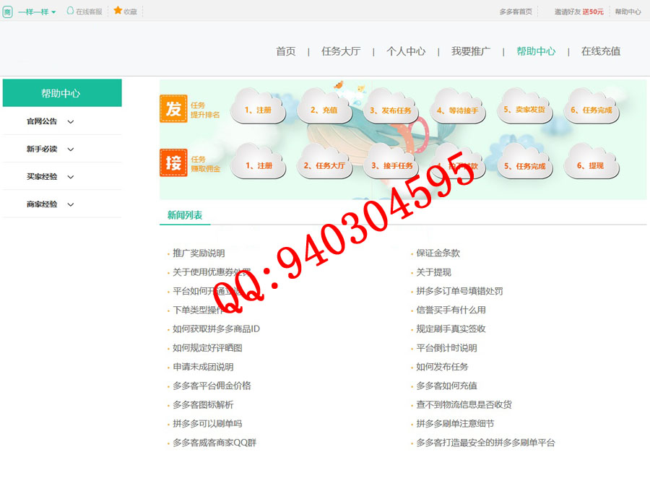Click the 2、任务大厅 cloud step
Screen dimensions: 650x478
point(324,165)
